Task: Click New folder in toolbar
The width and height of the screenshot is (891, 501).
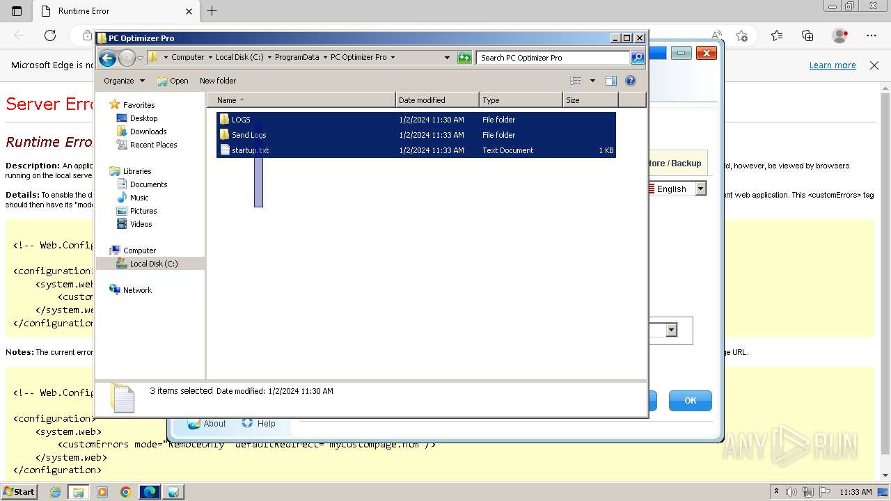Action: click(218, 81)
